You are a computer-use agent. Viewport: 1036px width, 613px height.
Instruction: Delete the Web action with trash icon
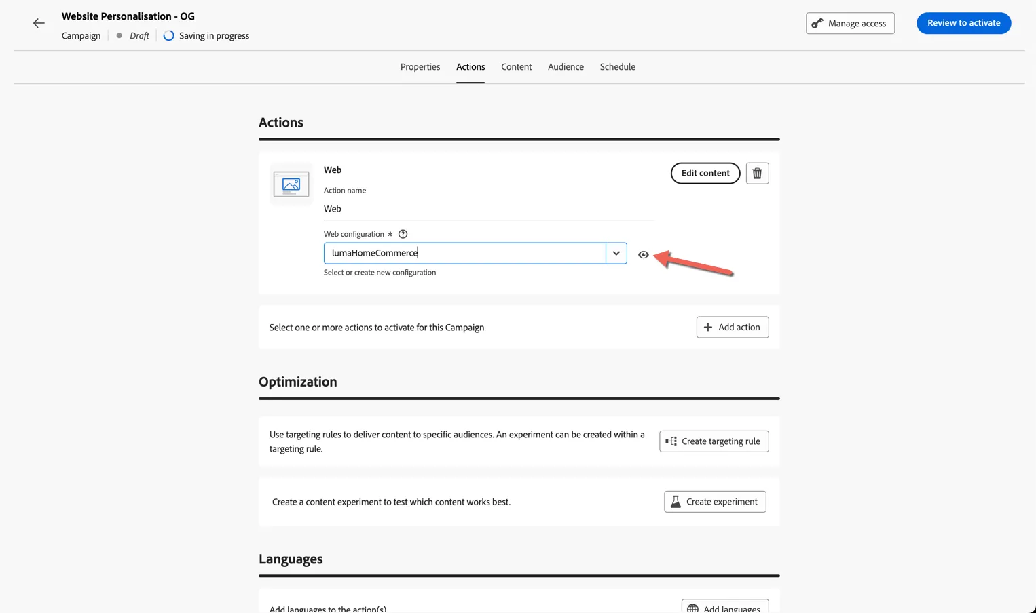pos(757,174)
